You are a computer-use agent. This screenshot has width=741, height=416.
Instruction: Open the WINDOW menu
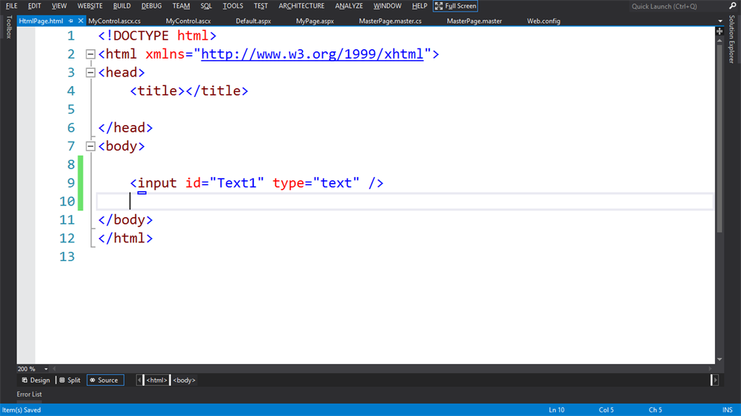click(x=387, y=6)
